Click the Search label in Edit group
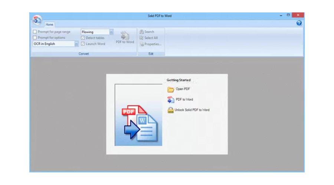The height and width of the screenshot is (185, 334). [x=149, y=32]
